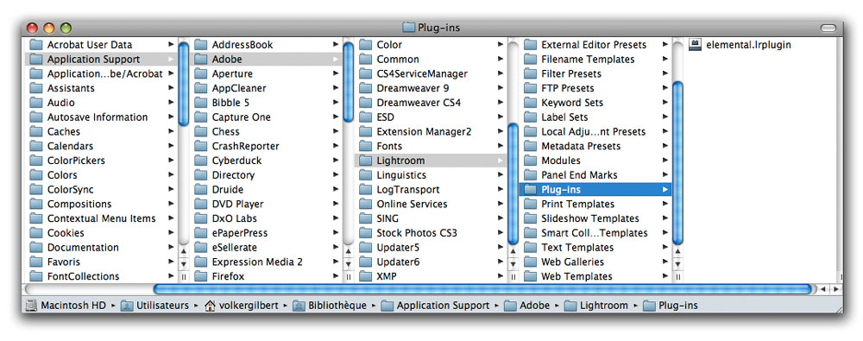Expand the Online Services folder arrow

[x=501, y=204]
